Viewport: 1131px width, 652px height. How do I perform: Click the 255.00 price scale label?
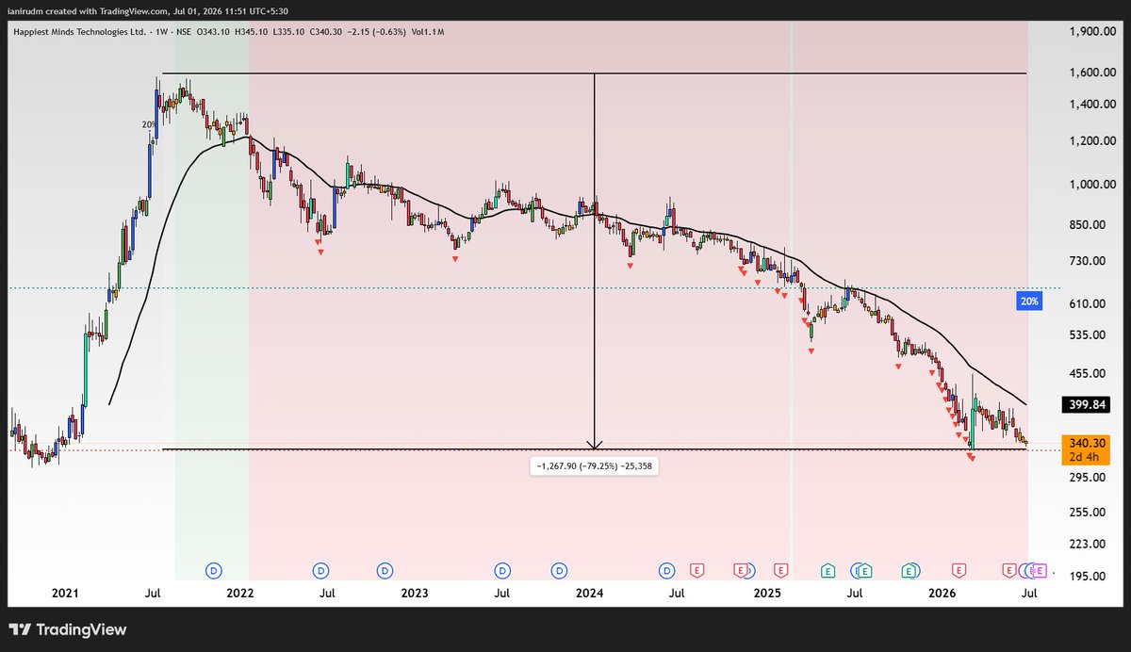pyautogui.click(x=1088, y=513)
